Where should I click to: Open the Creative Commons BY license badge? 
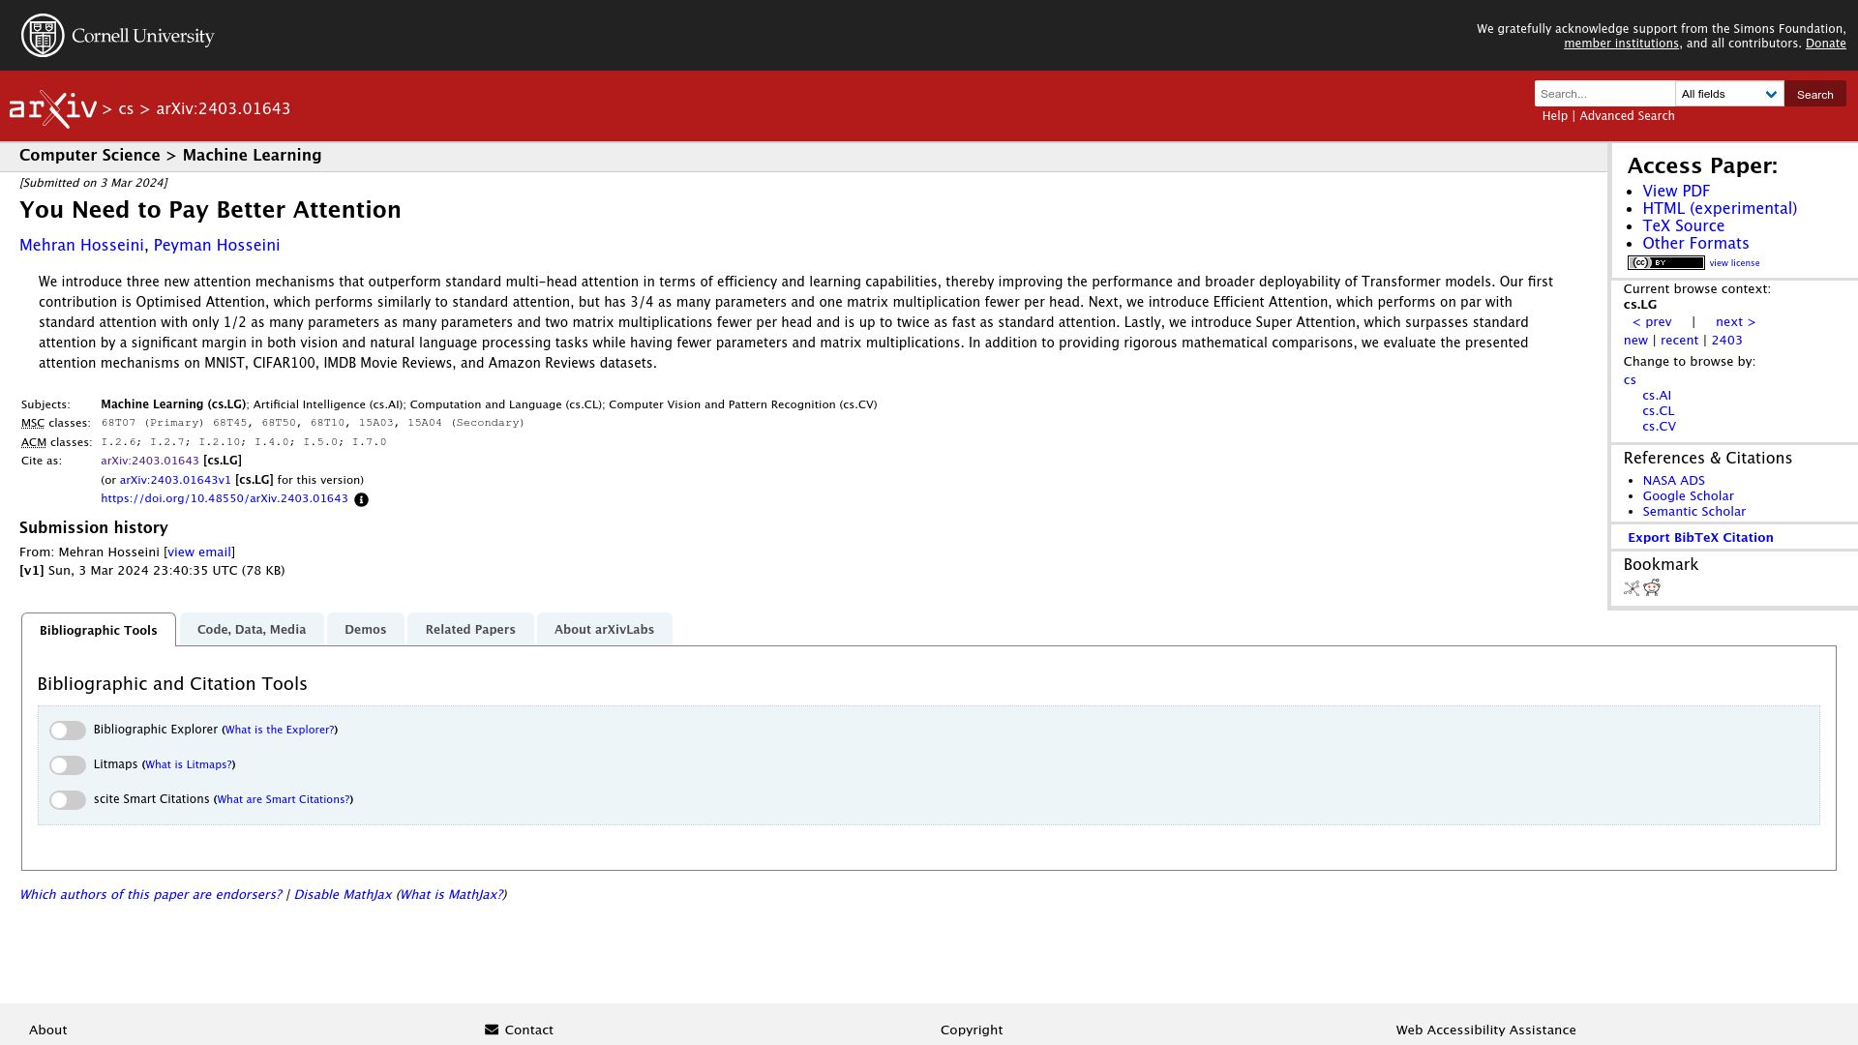click(x=1665, y=263)
